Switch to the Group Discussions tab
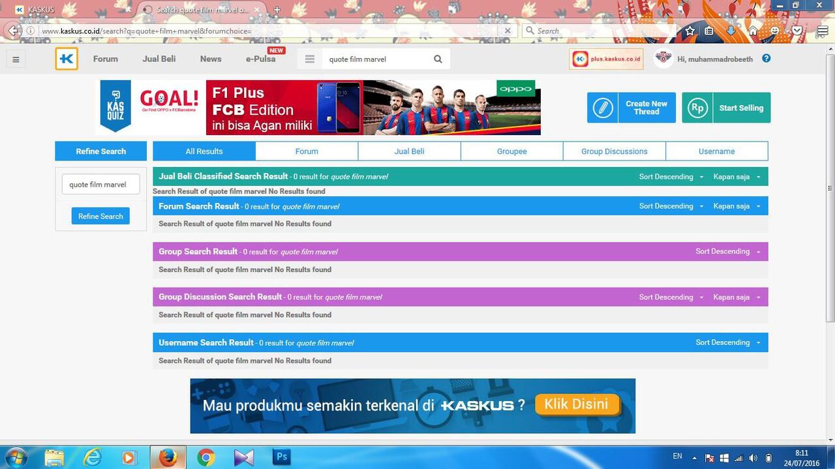Viewport: 835px width, 469px height. click(615, 151)
